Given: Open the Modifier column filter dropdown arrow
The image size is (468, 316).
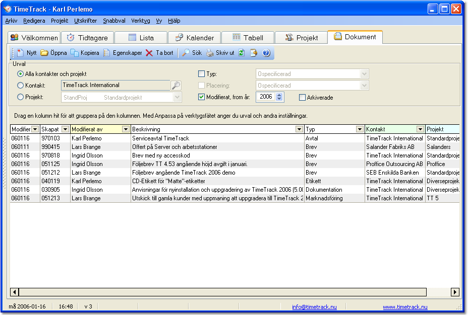Looking at the screenshot, I should click(x=35, y=129).
